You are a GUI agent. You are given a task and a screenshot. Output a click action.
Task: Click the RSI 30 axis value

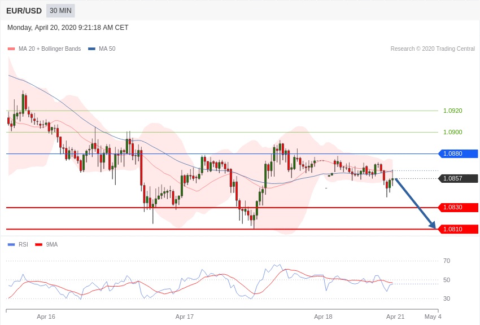point(447,298)
